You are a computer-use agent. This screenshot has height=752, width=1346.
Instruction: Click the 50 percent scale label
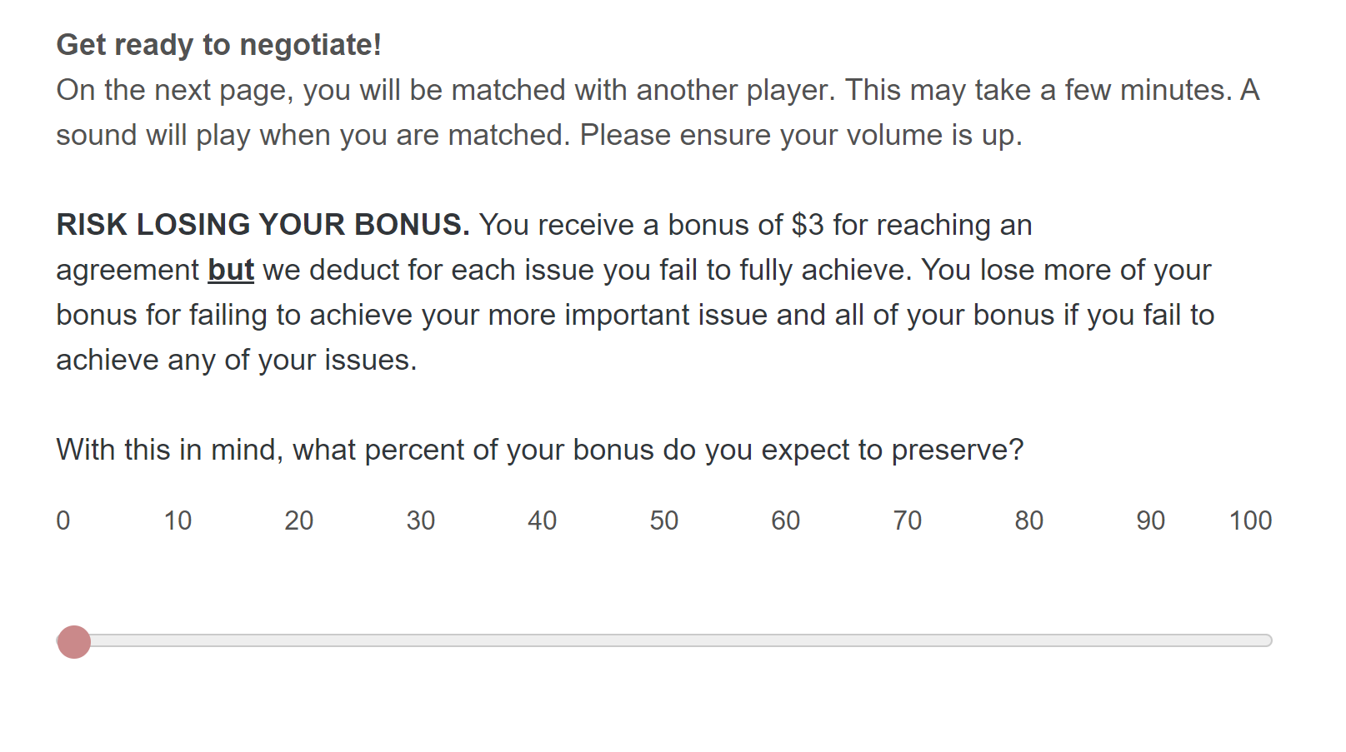pos(664,520)
